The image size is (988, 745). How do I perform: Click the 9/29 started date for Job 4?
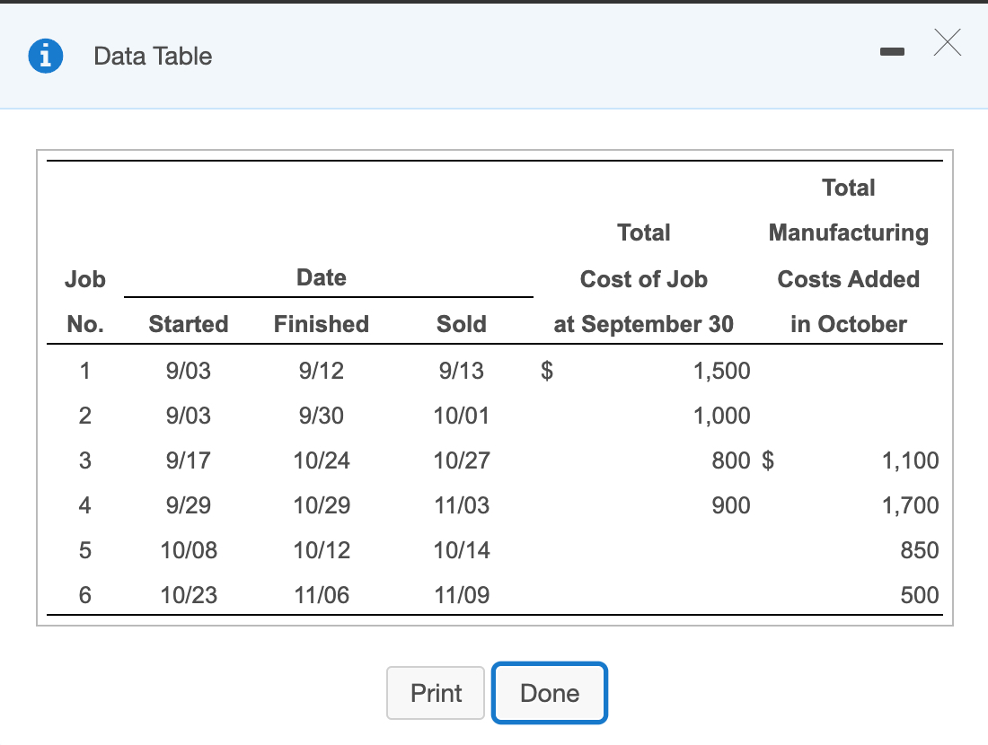pyautogui.click(x=189, y=505)
